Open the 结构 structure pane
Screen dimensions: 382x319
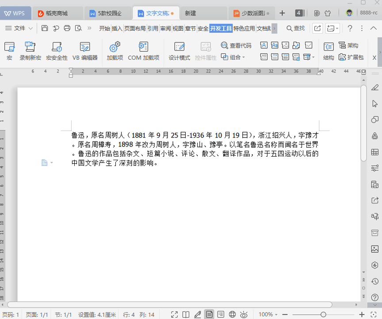329,51
